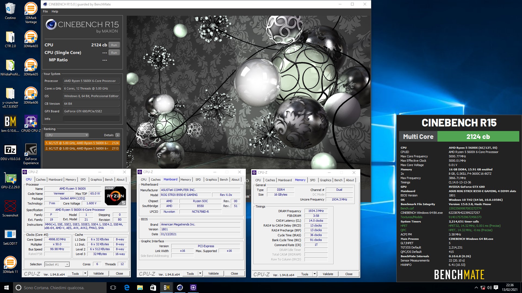Open the 3DMark05 desktop shortcut
The width and height of the screenshot is (522, 293).
tap(31, 68)
